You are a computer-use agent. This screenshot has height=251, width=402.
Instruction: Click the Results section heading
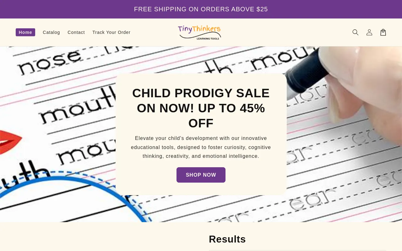coord(227,239)
